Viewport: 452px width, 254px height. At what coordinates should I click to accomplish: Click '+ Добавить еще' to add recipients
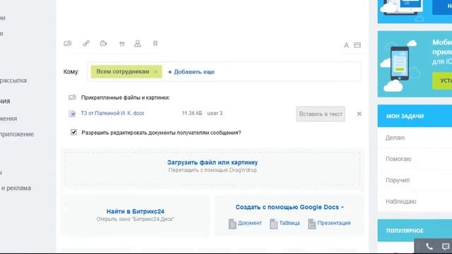(x=191, y=72)
